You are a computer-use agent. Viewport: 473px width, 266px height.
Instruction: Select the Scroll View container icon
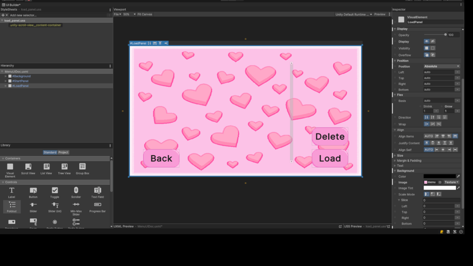pyautogui.click(x=28, y=167)
